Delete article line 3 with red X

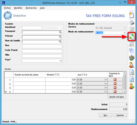[115, 87]
